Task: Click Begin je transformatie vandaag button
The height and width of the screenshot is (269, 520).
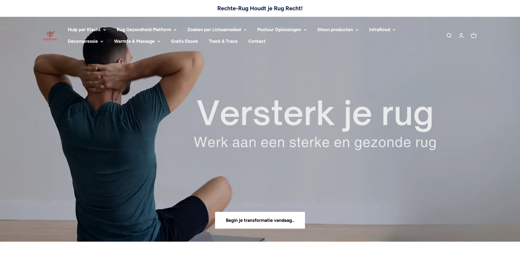Action: click(x=260, y=220)
